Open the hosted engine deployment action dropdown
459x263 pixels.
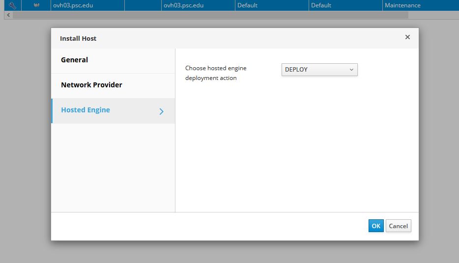pyautogui.click(x=319, y=70)
